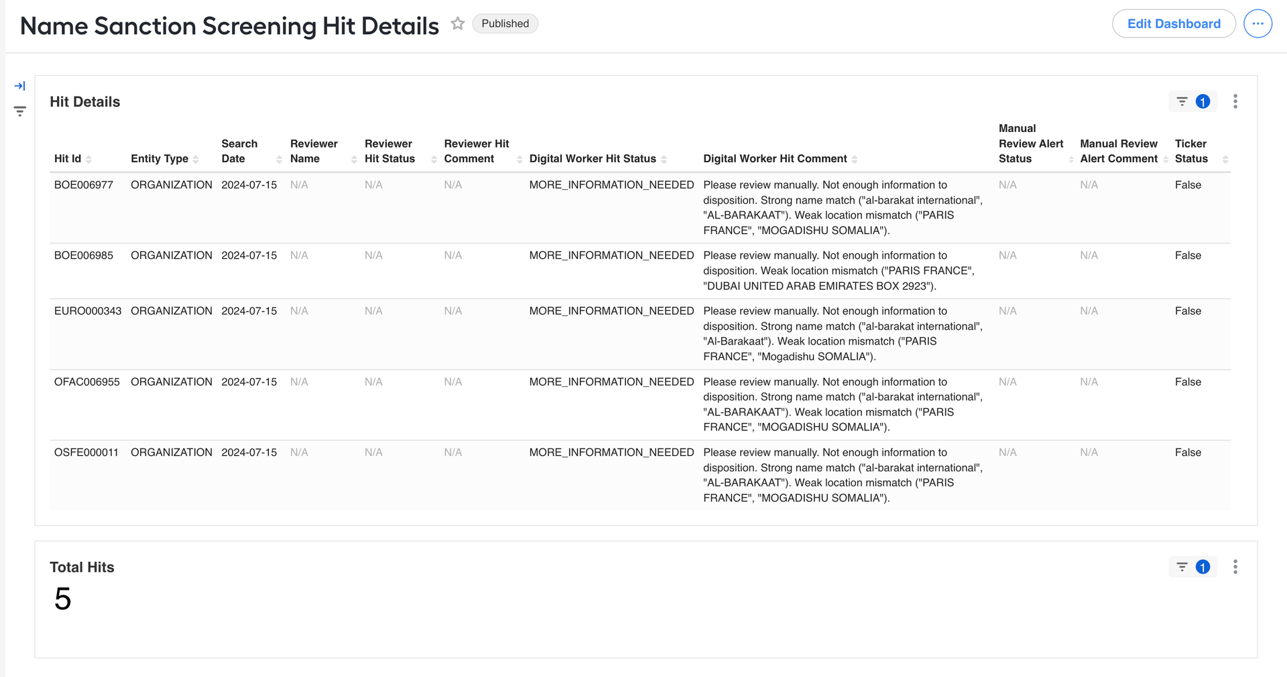
Task: Click the Total Hits value 5
Action: pyautogui.click(x=62, y=599)
